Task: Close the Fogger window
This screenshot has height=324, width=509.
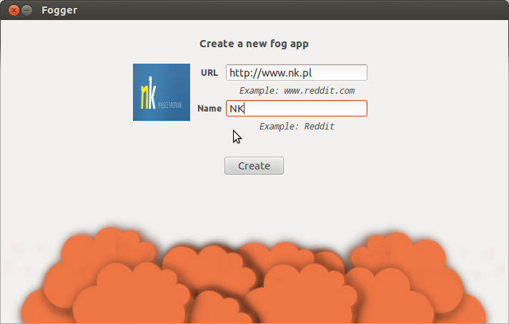Action: (x=14, y=11)
